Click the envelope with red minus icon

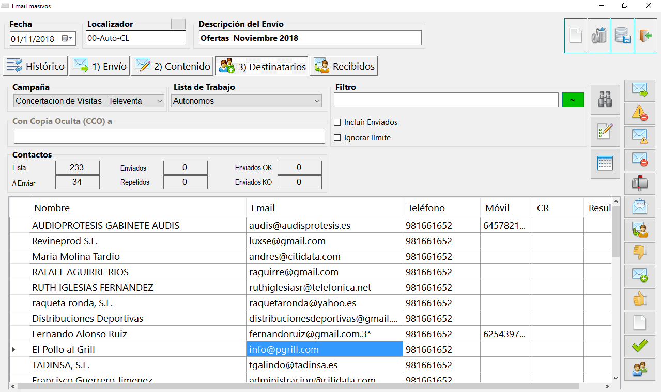[640, 161]
